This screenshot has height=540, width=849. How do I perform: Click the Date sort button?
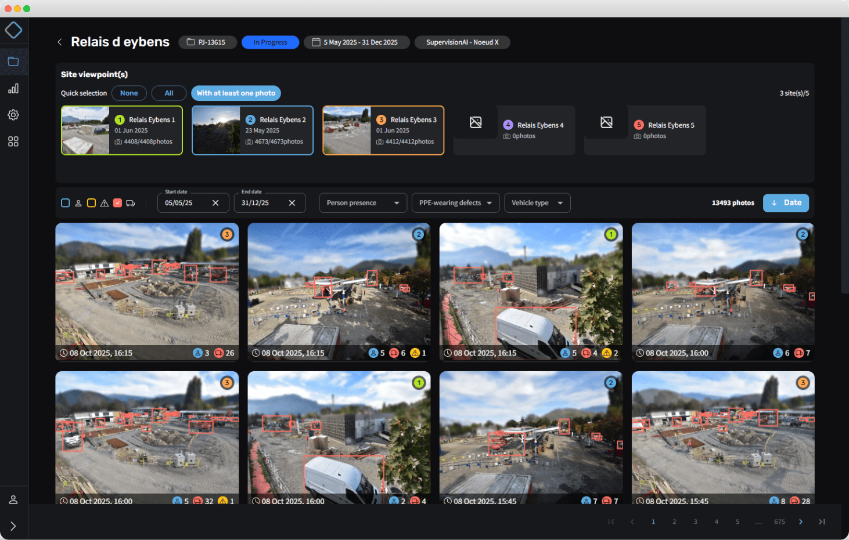(786, 203)
